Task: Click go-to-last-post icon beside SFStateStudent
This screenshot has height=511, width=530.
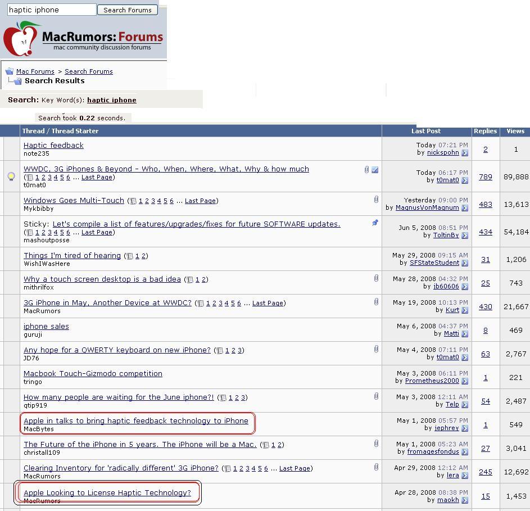Action: [465, 263]
